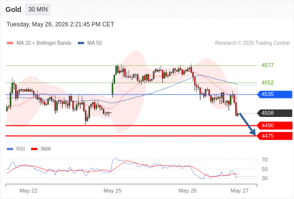The height and width of the screenshot is (199, 294).
Task: Click the red 4490 support price tag
Action: (x=275, y=125)
